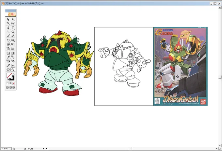Image resolution: width=222 pixels, height=151 pixels.
Task: Select the Line Segment tool
Action: 8,32
